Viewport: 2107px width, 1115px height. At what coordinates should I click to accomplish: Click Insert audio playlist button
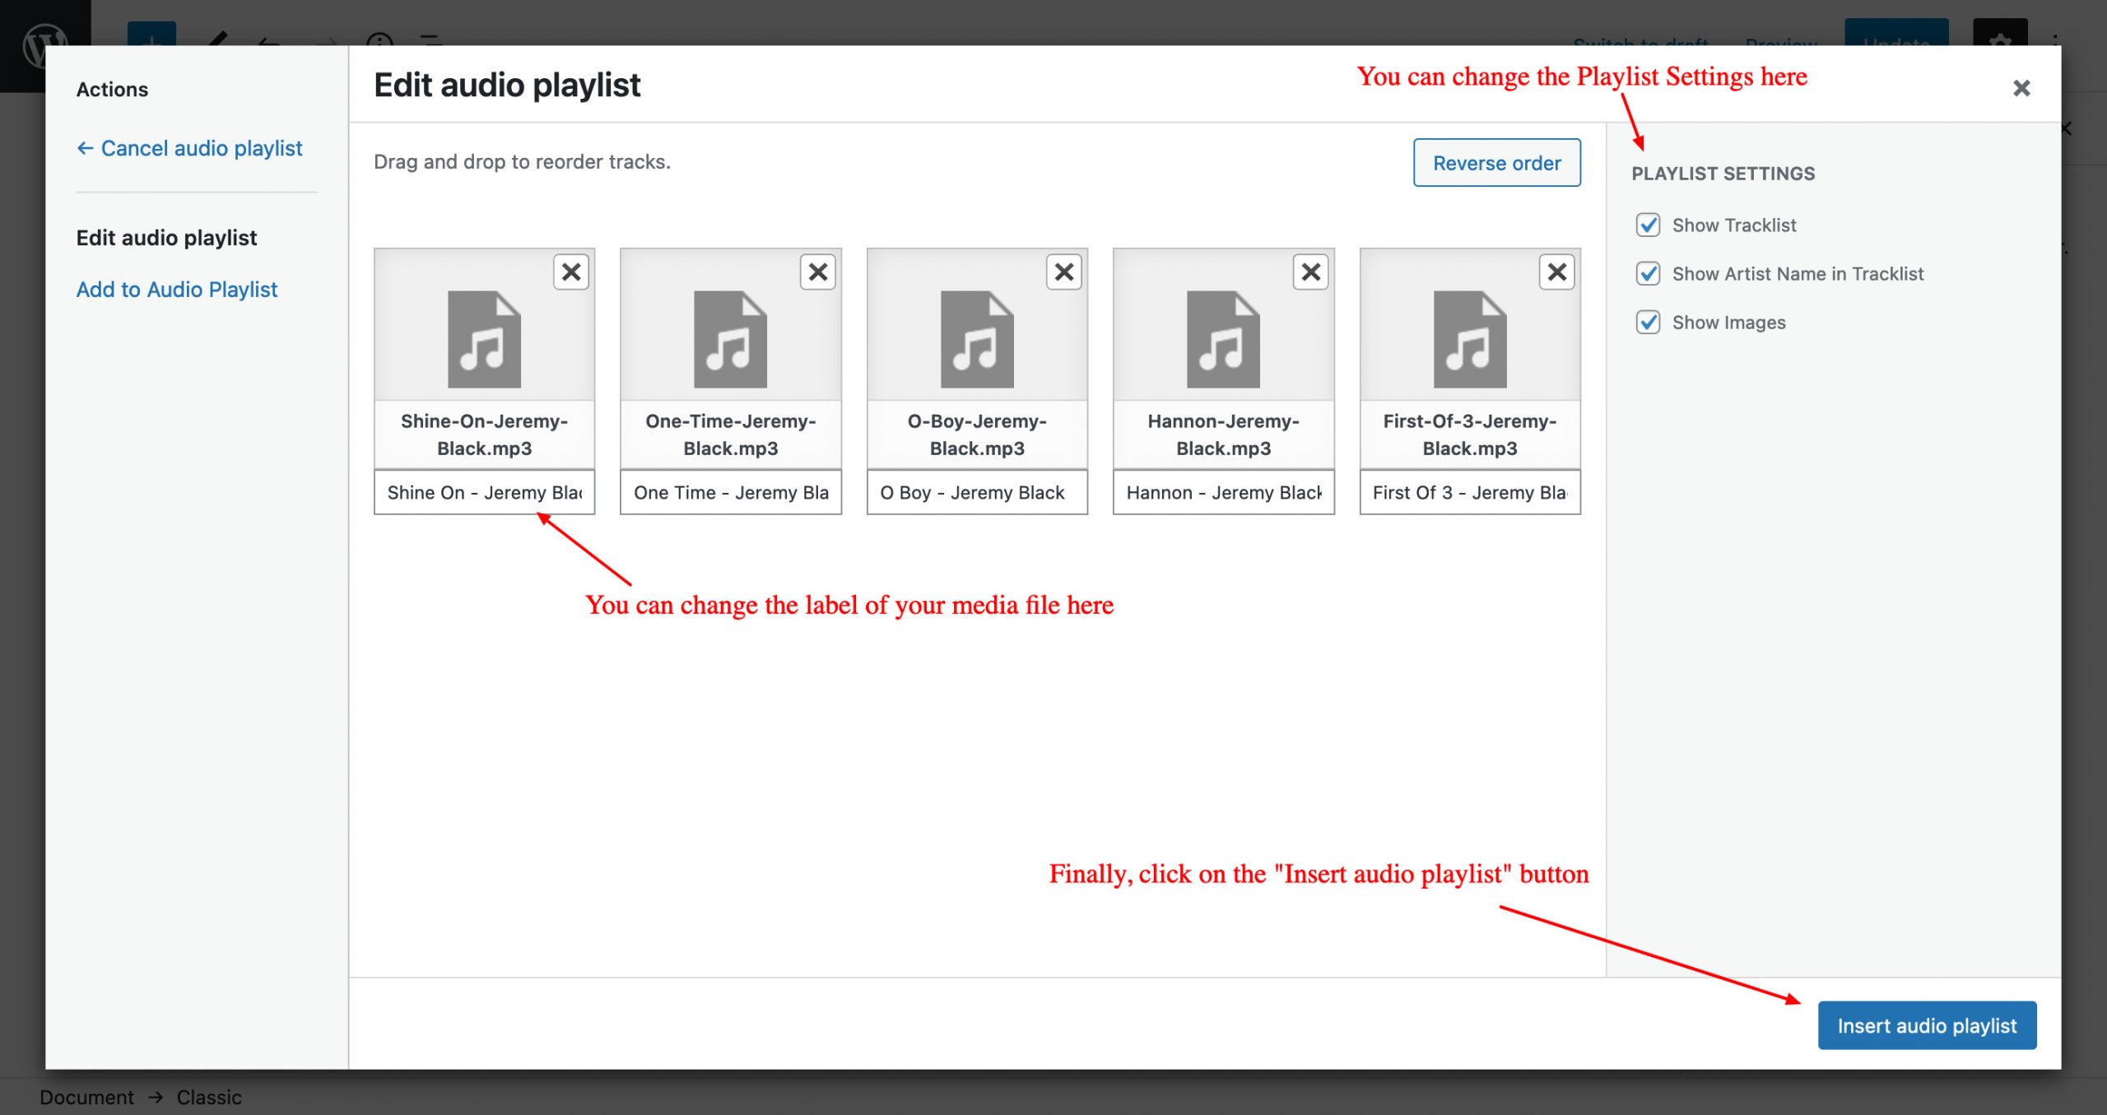[x=1926, y=1025]
